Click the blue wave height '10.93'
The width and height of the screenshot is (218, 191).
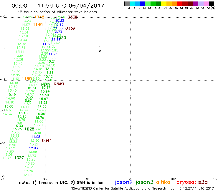click(x=59, y=24)
